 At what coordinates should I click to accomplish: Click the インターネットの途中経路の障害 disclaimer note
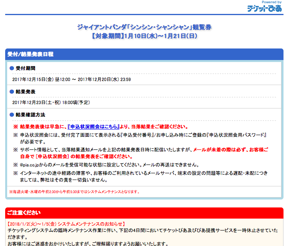click(x=144, y=176)
